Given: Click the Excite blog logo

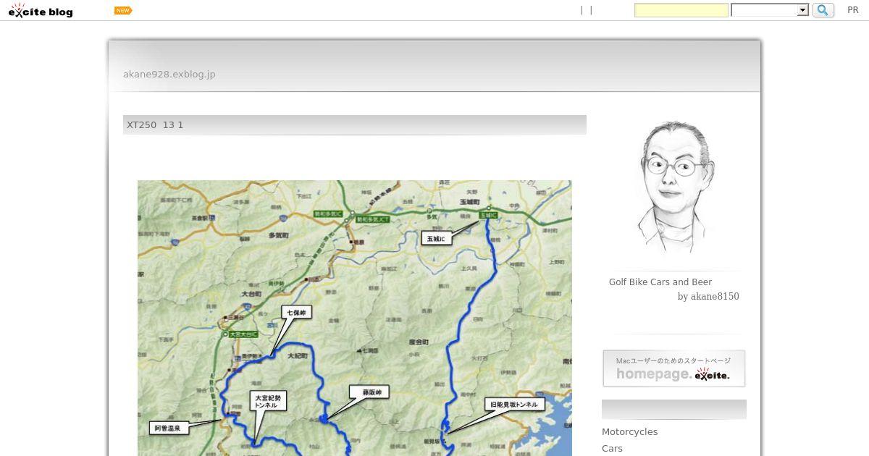Looking at the screenshot, I should pos(41,10).
